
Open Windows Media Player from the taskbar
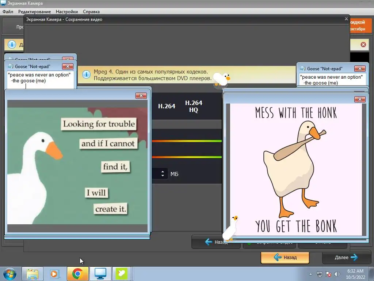click(55, 274)
